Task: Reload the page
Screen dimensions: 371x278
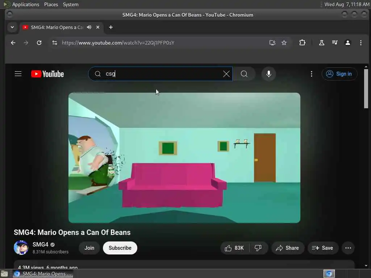Action: click(39, 43)
